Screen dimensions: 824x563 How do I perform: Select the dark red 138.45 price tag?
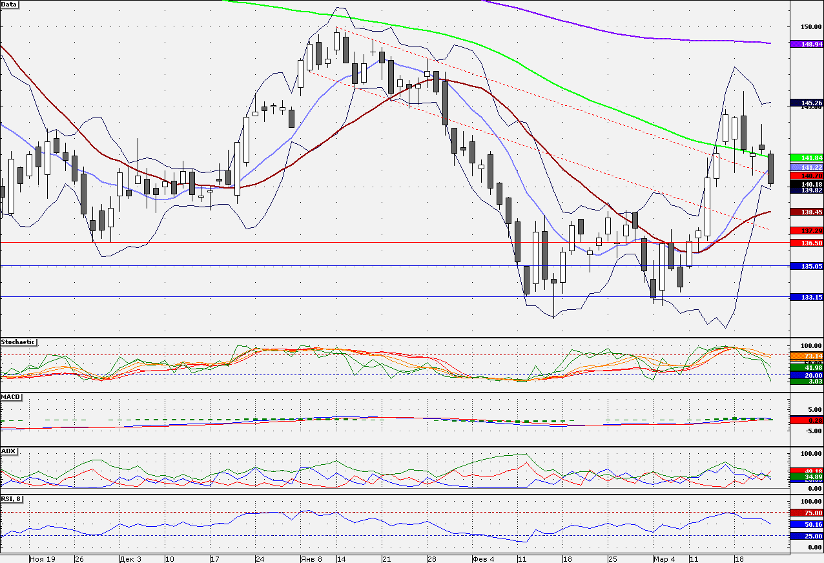click(x=806, y=212)
